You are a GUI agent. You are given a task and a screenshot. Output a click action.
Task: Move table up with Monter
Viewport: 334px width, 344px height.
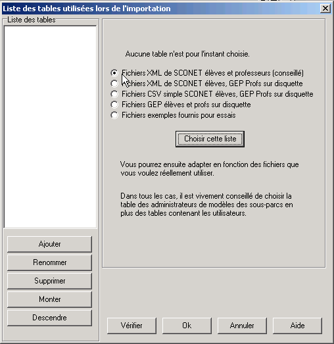click(49, 299)
